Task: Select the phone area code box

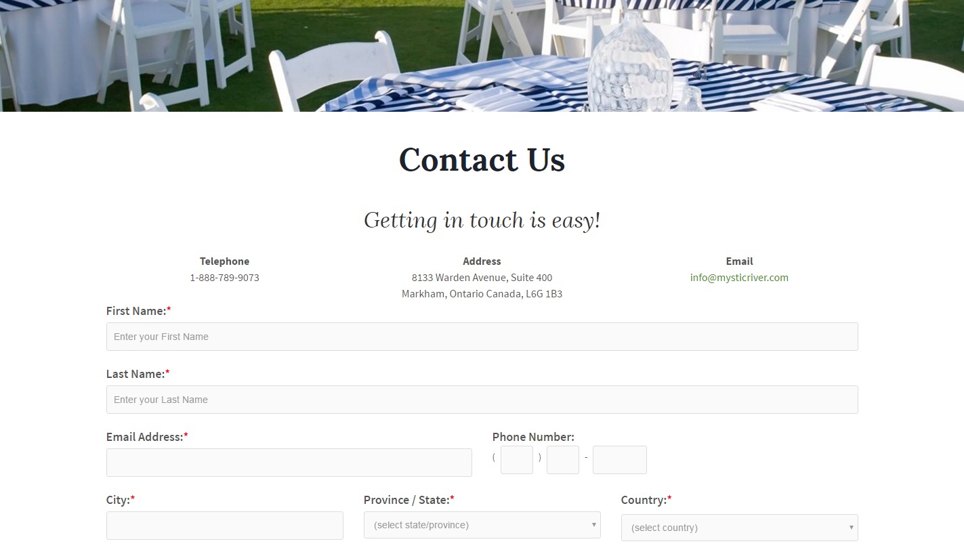Action: click(x=517, y=460)
